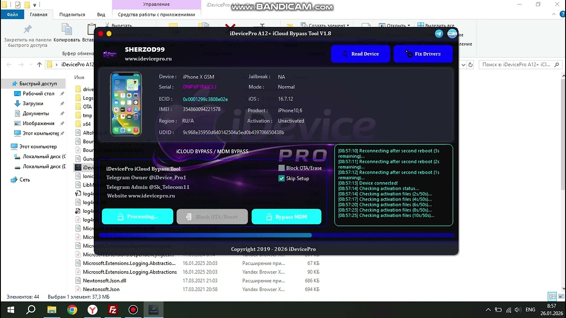Switch to large icons view in status bar
566x318 pixels.
pos(560,297)
